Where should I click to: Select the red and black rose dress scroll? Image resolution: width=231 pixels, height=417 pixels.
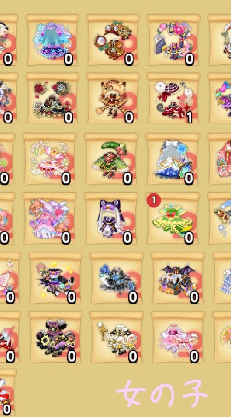[x=52, y=98]
